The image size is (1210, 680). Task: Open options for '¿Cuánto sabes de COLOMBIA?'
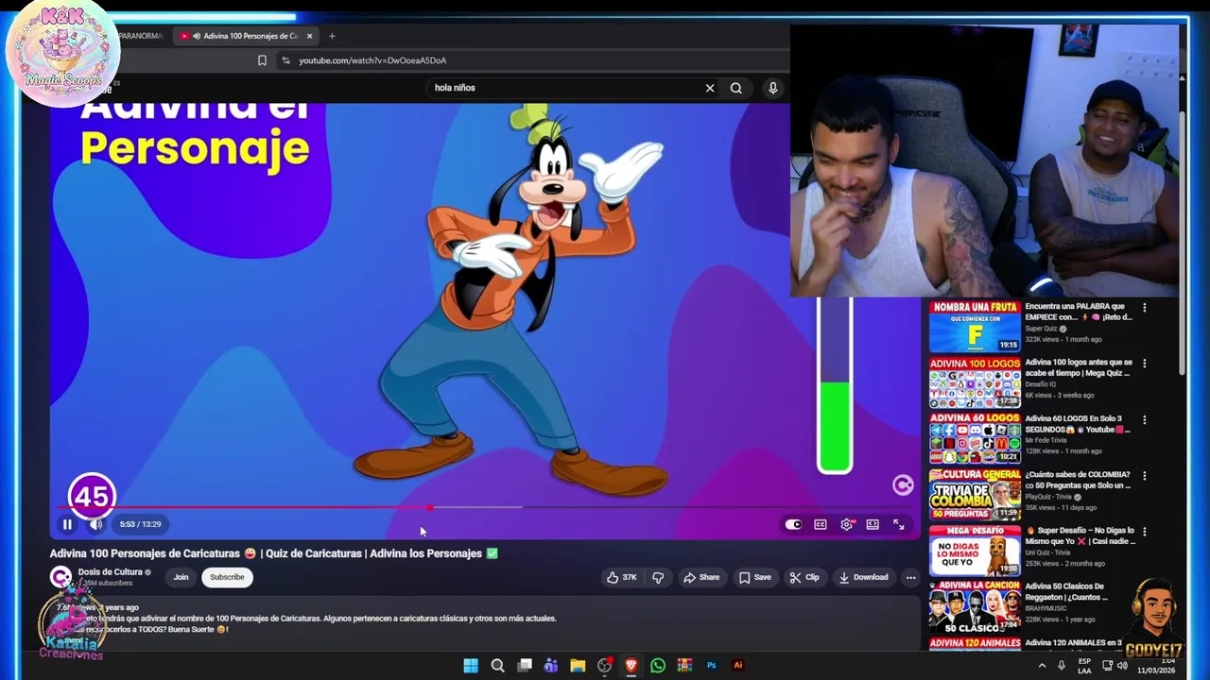coord(1145,476)
